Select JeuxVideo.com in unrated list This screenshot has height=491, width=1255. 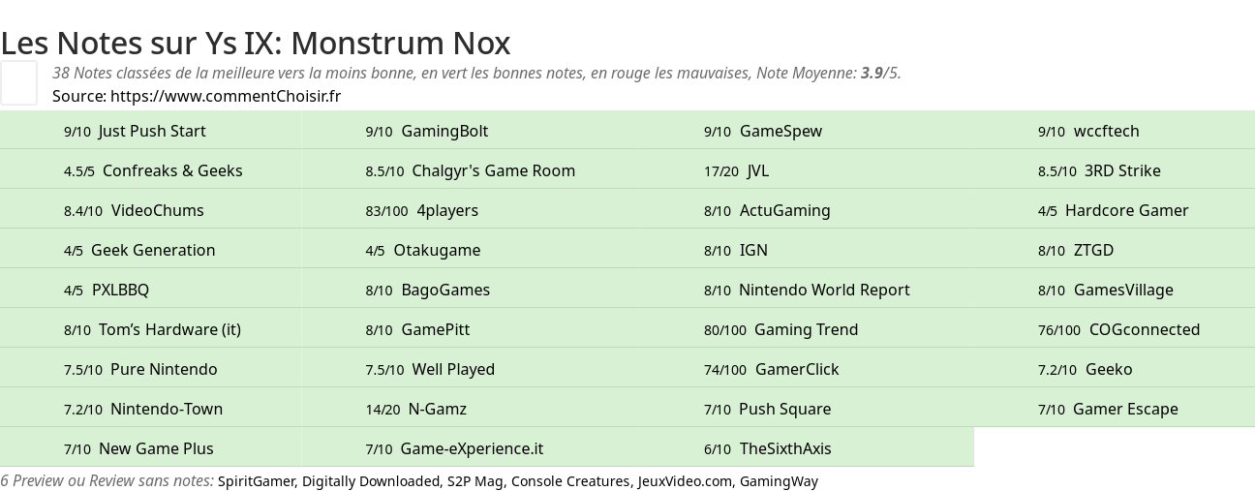pyautogui.click(x=685, y=481)
